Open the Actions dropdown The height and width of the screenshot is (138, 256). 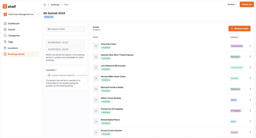[232, 5]
